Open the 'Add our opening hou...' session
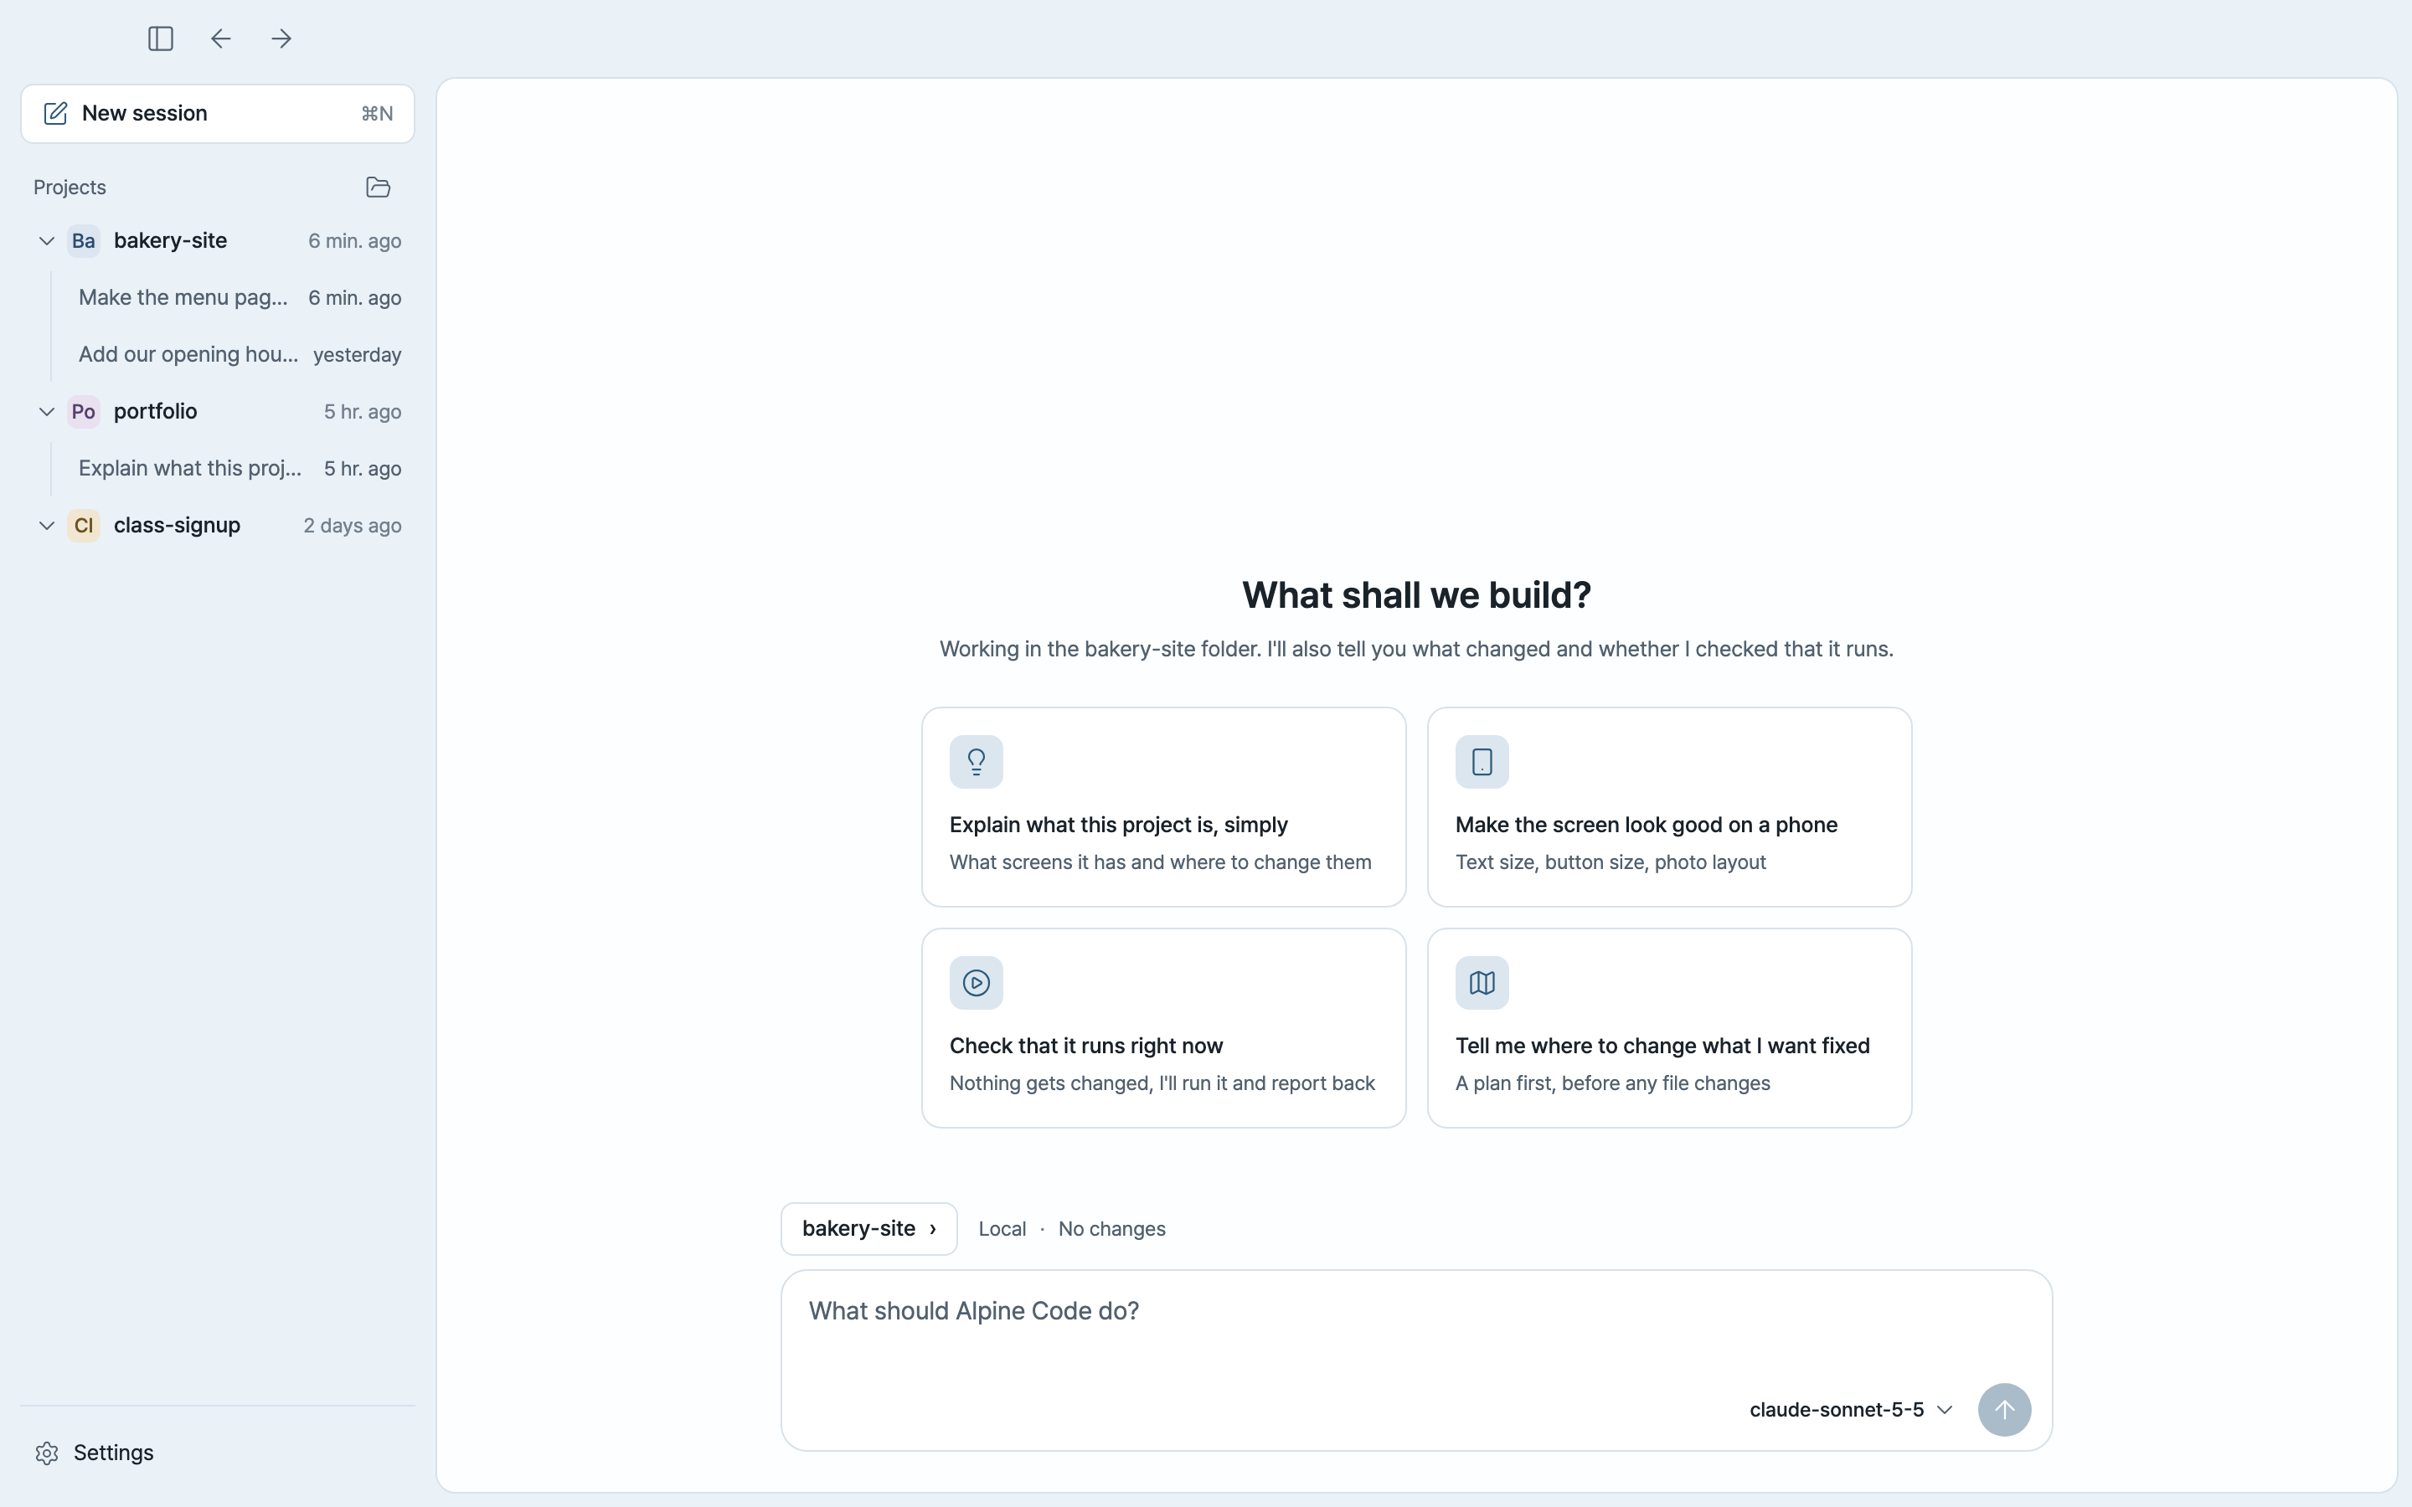Image resolution: width=2412 pixels, height=1507 pixels. (240, 355)
